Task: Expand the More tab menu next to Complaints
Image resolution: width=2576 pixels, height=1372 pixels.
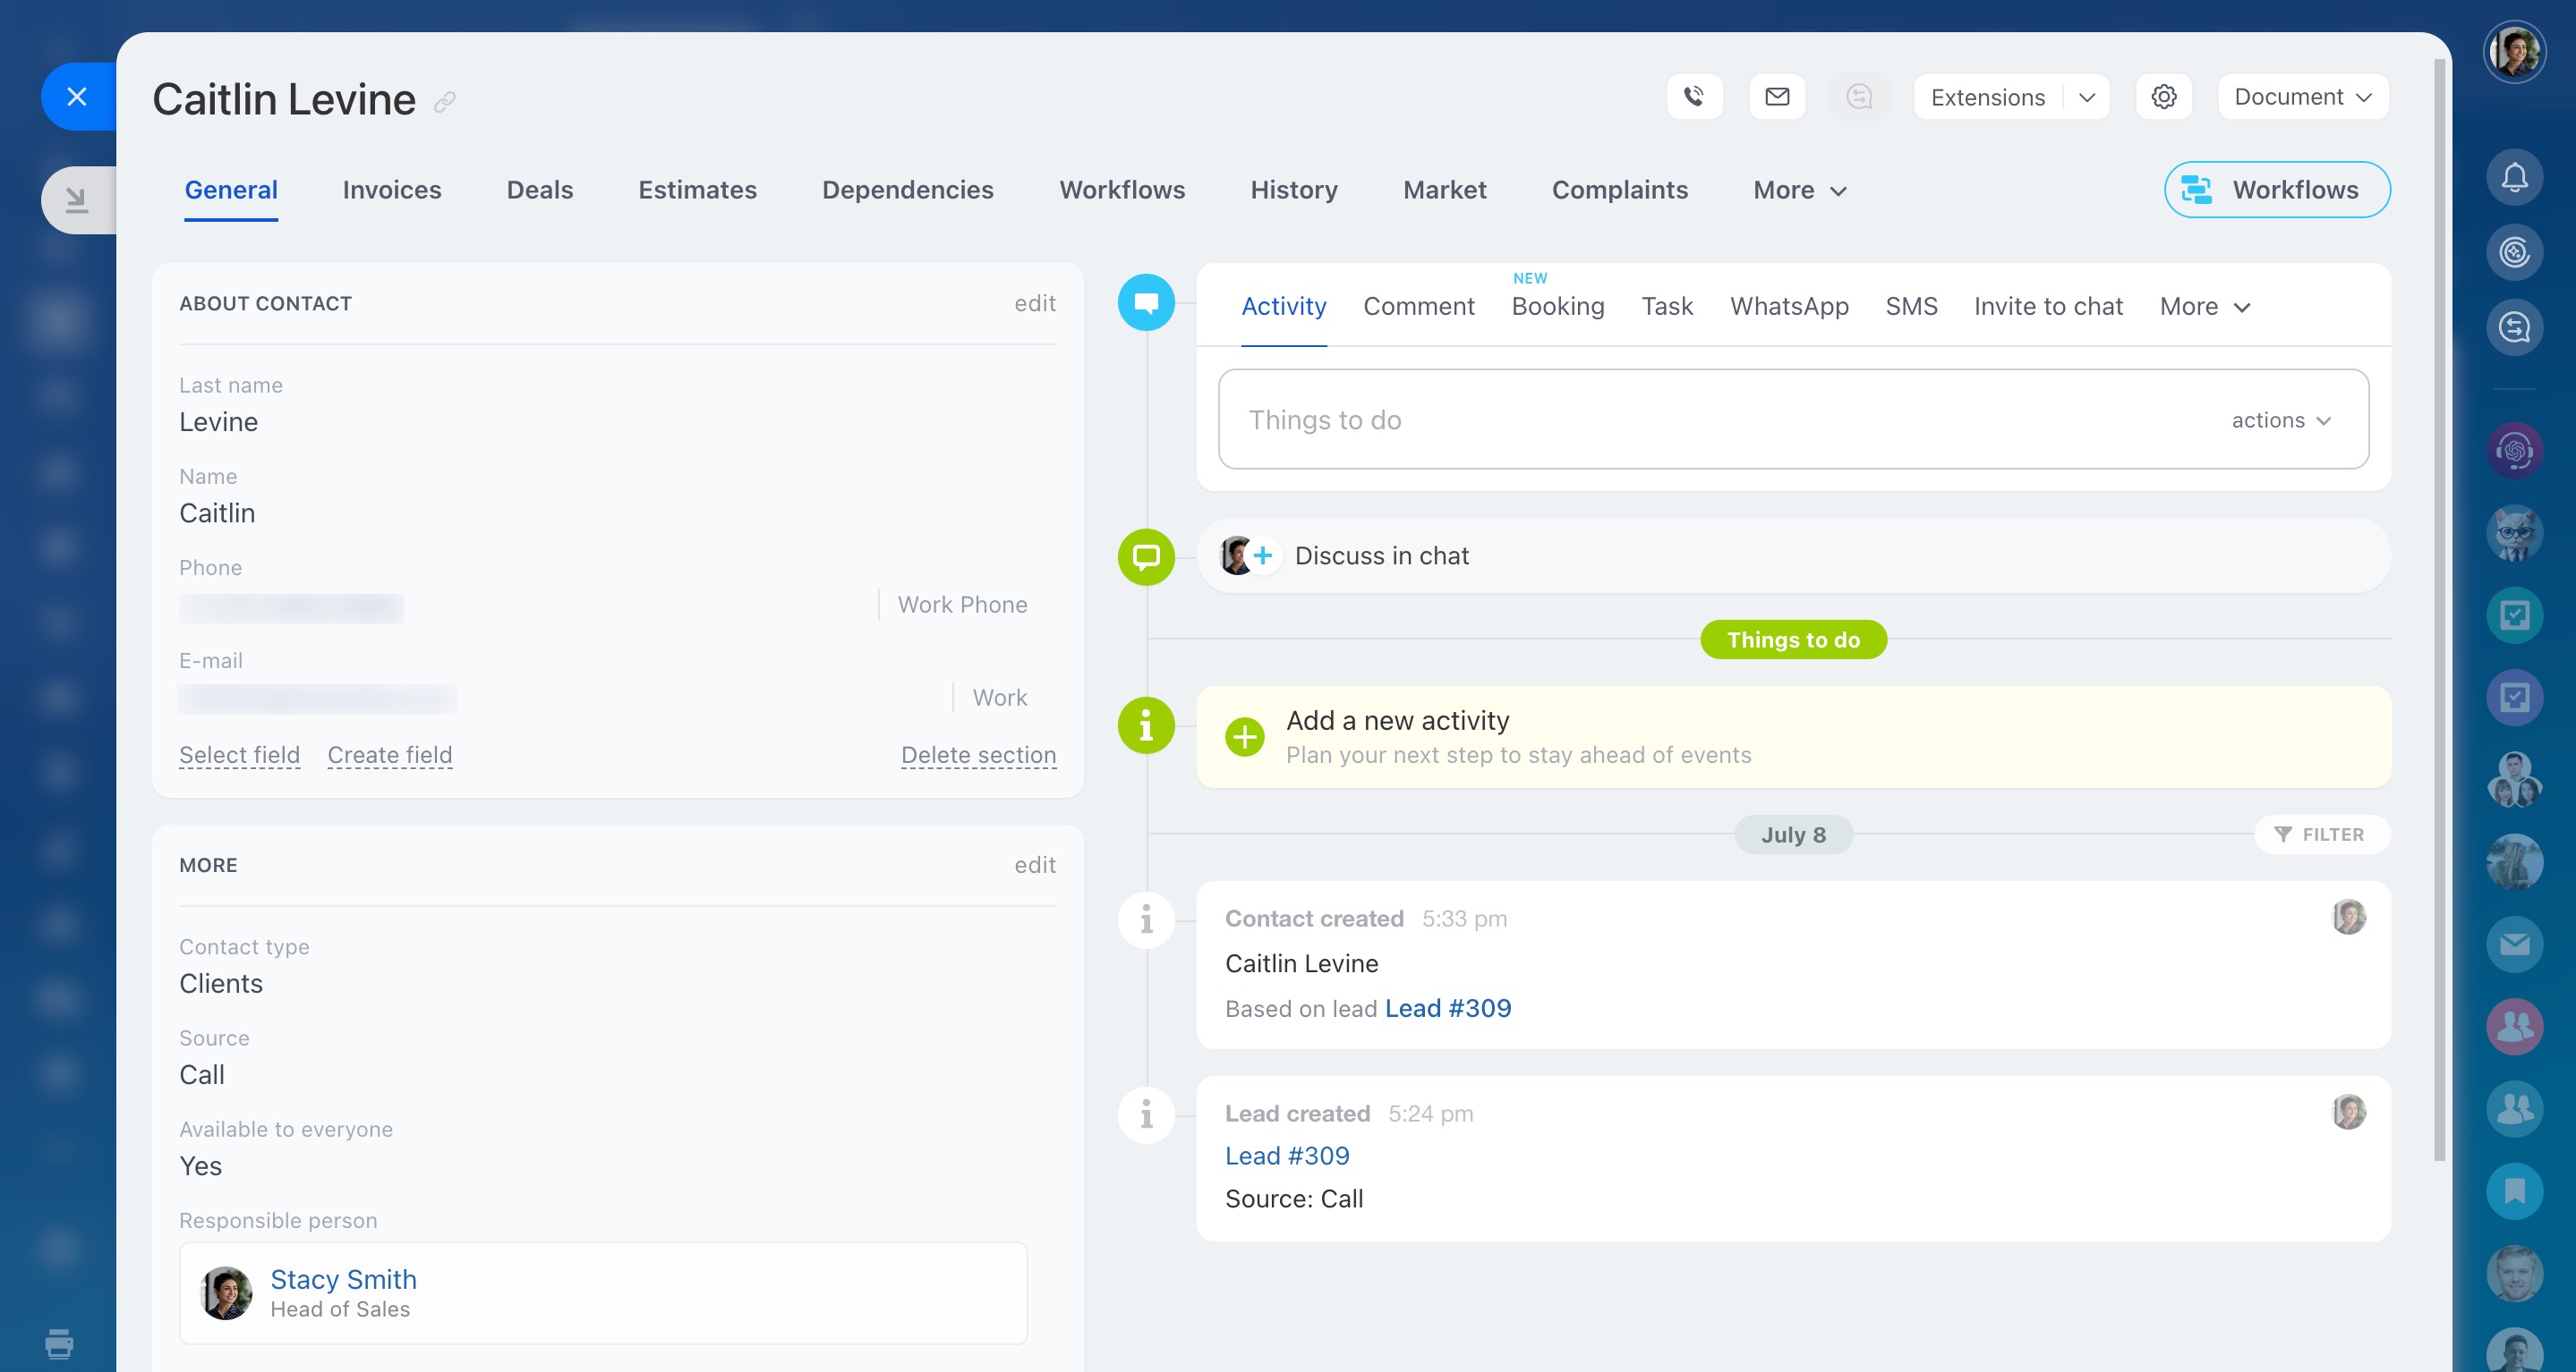Action: click(1799, 190)
